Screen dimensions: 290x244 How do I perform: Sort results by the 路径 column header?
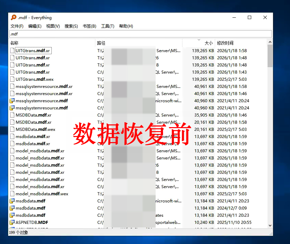[139, 43]
